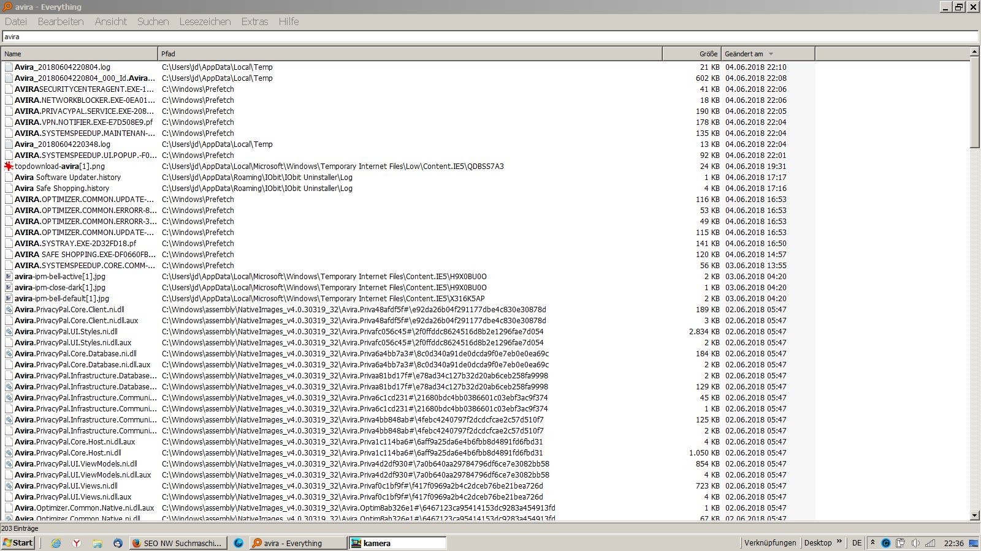
Task: Select the AVIRA.NETWORKBLOCKER.EXE prefetch file
Action: pos(85,100)
